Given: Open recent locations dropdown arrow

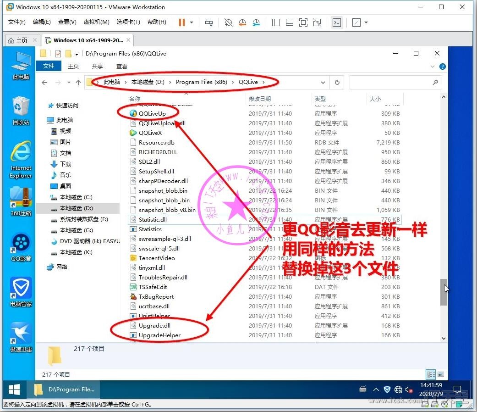Looking at the screenshot, I should tap(69, 83).
